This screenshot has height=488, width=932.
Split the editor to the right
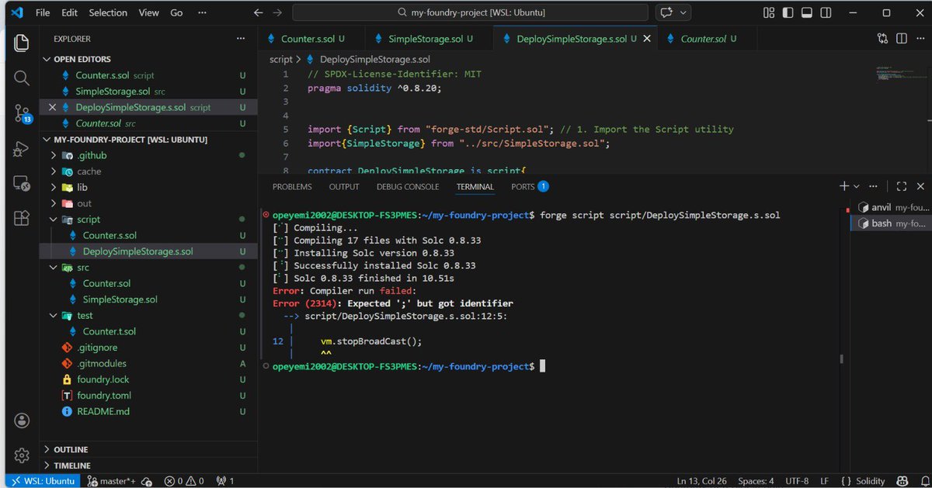pyautogui.click(x=902, y=38)
